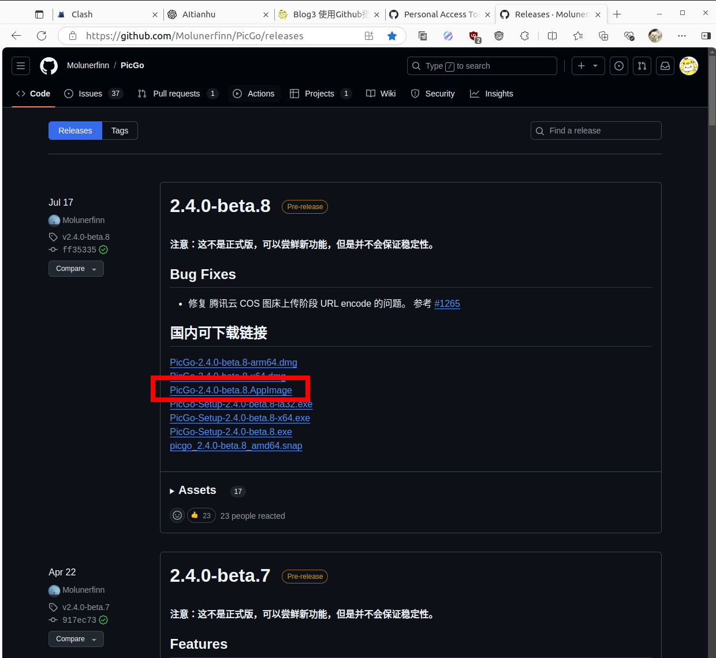Click the page vertical scrollbar thumb
Image resolution: width=716 pixels, height=658 pixels.
point(712,90)
